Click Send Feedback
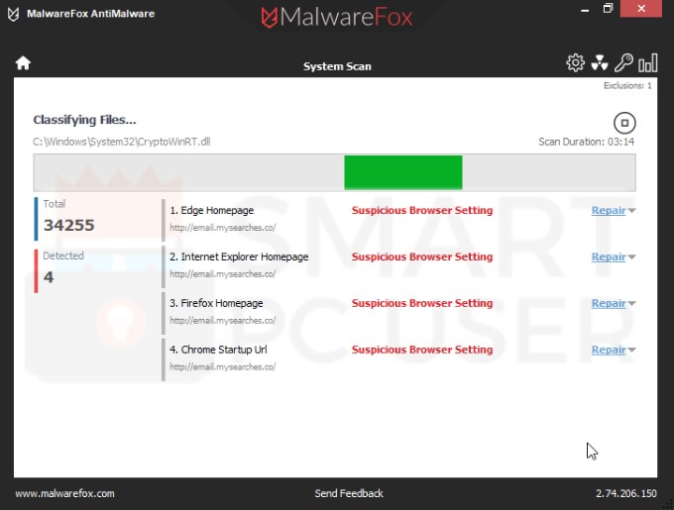Viewport: 674px width, 510px height. click(349, 494)
